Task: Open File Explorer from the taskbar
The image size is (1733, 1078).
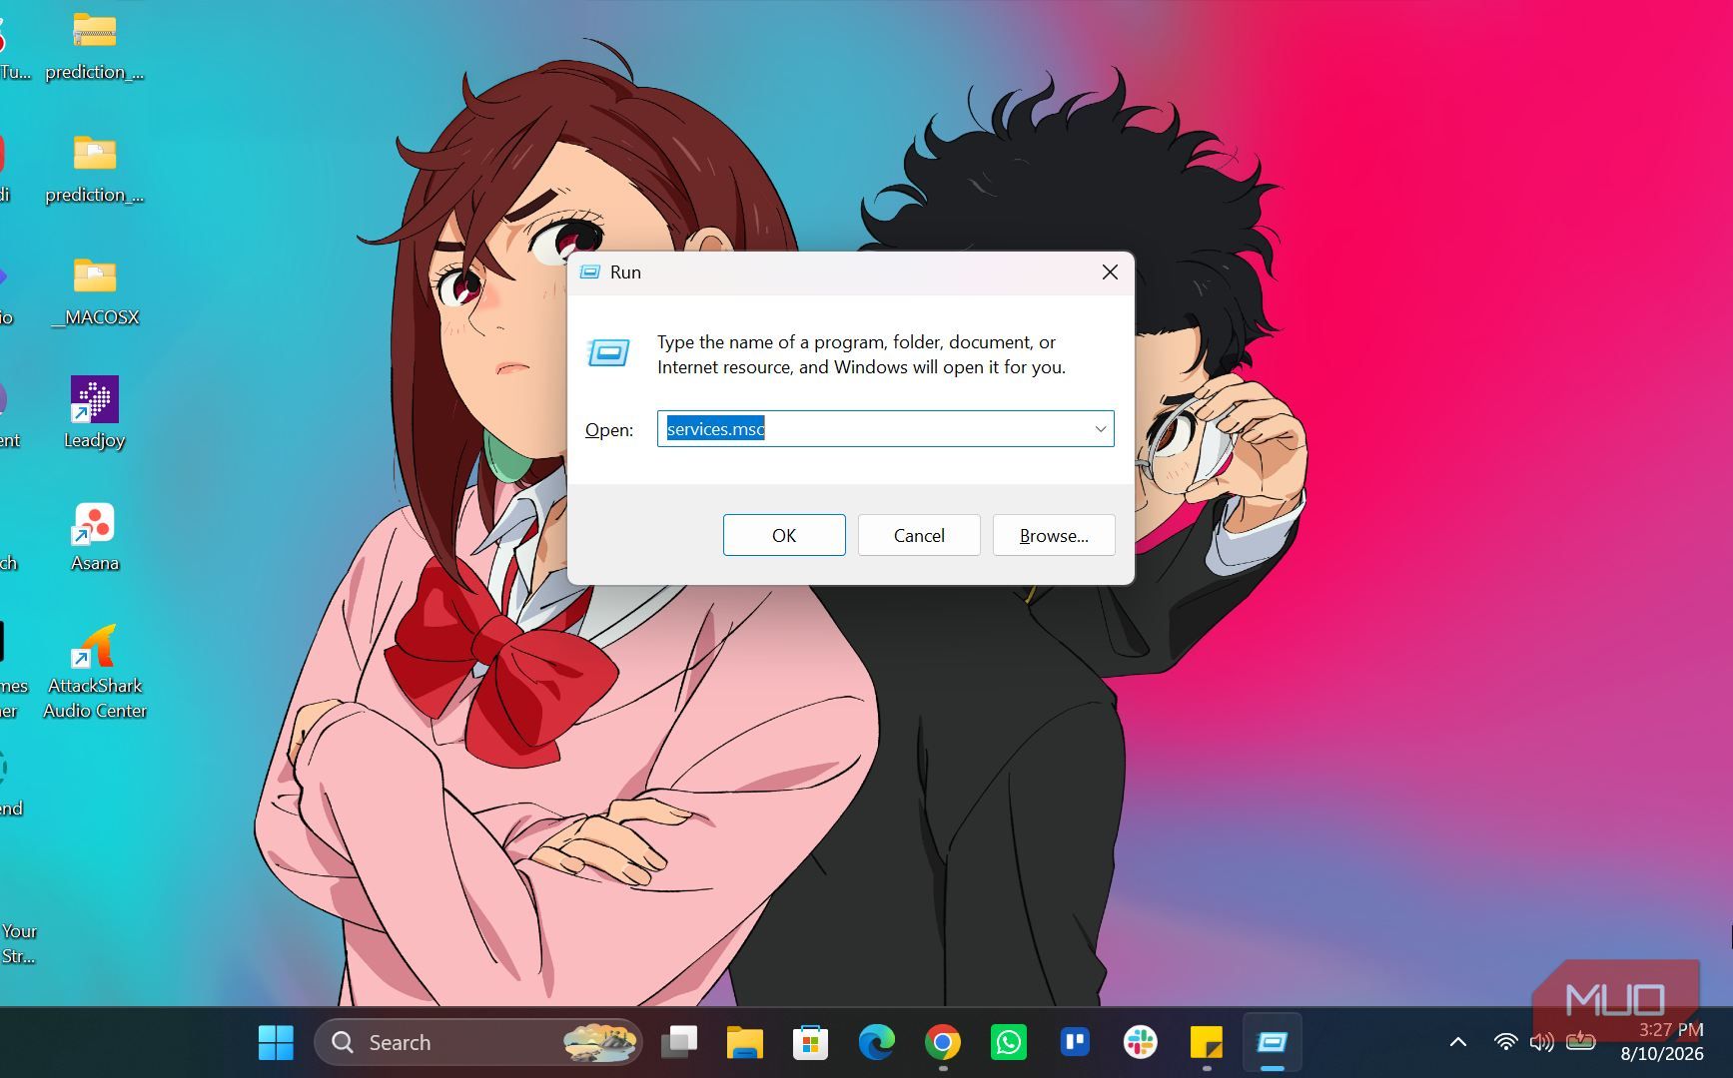Action: 744,1042
